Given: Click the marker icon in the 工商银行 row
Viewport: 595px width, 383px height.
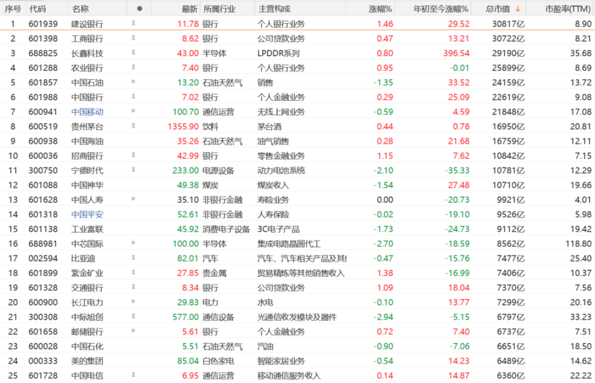Looking at the screenshot, I should pyautogui.click(x=133, y=38).
